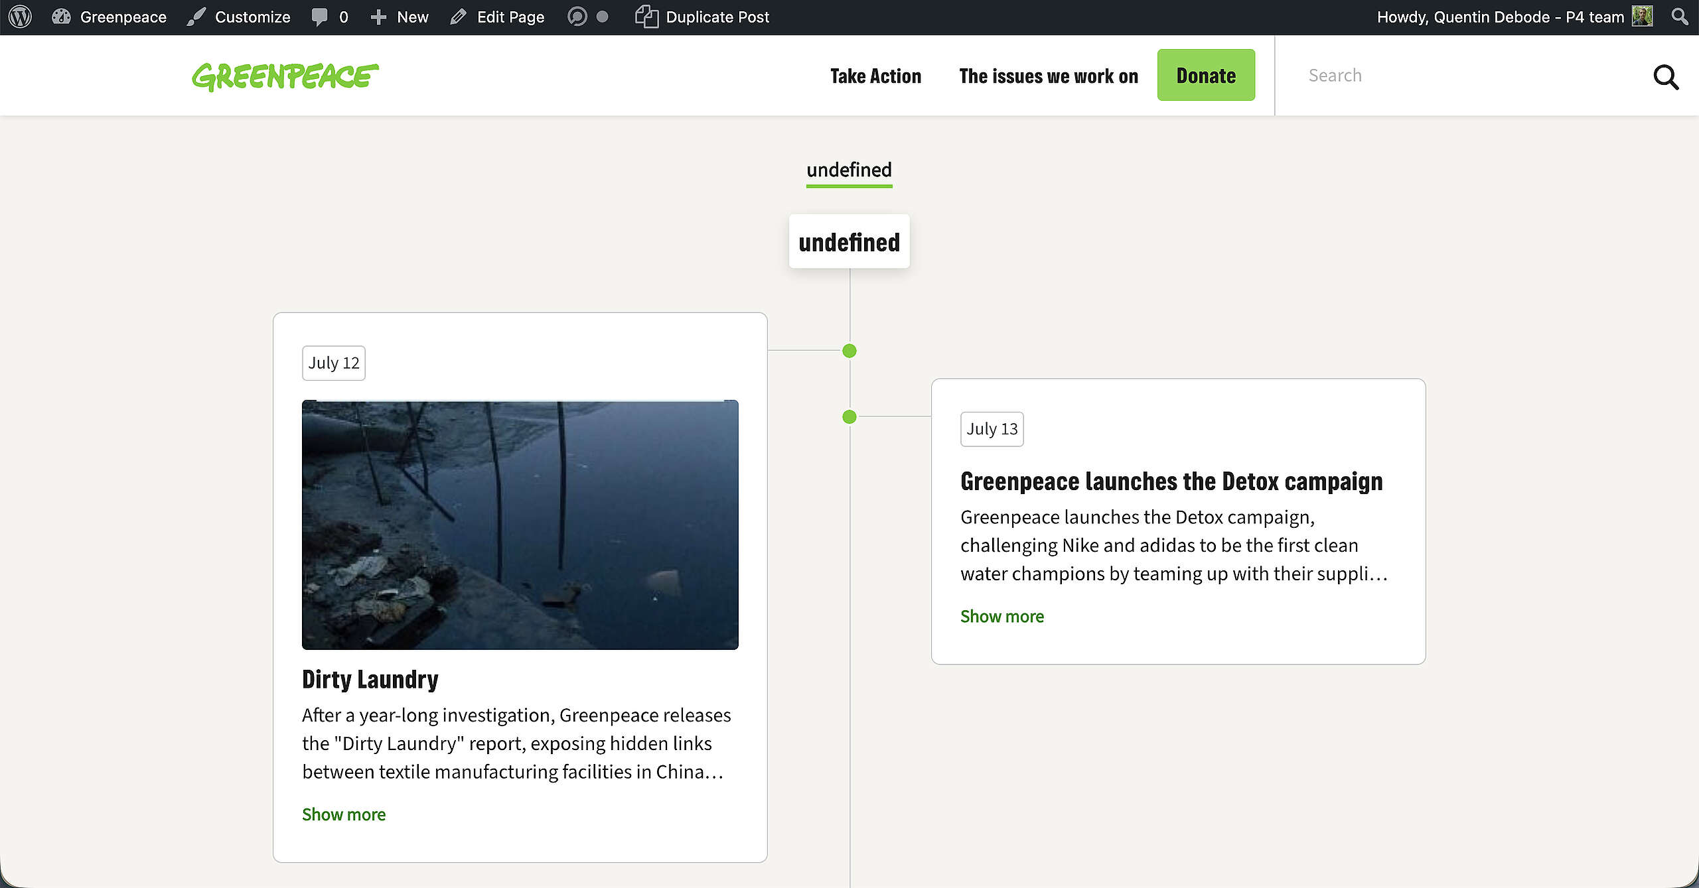Open the Take Action navigation link
The height and width of the screenshot is (888, 1699).
[x=875, y=76]
